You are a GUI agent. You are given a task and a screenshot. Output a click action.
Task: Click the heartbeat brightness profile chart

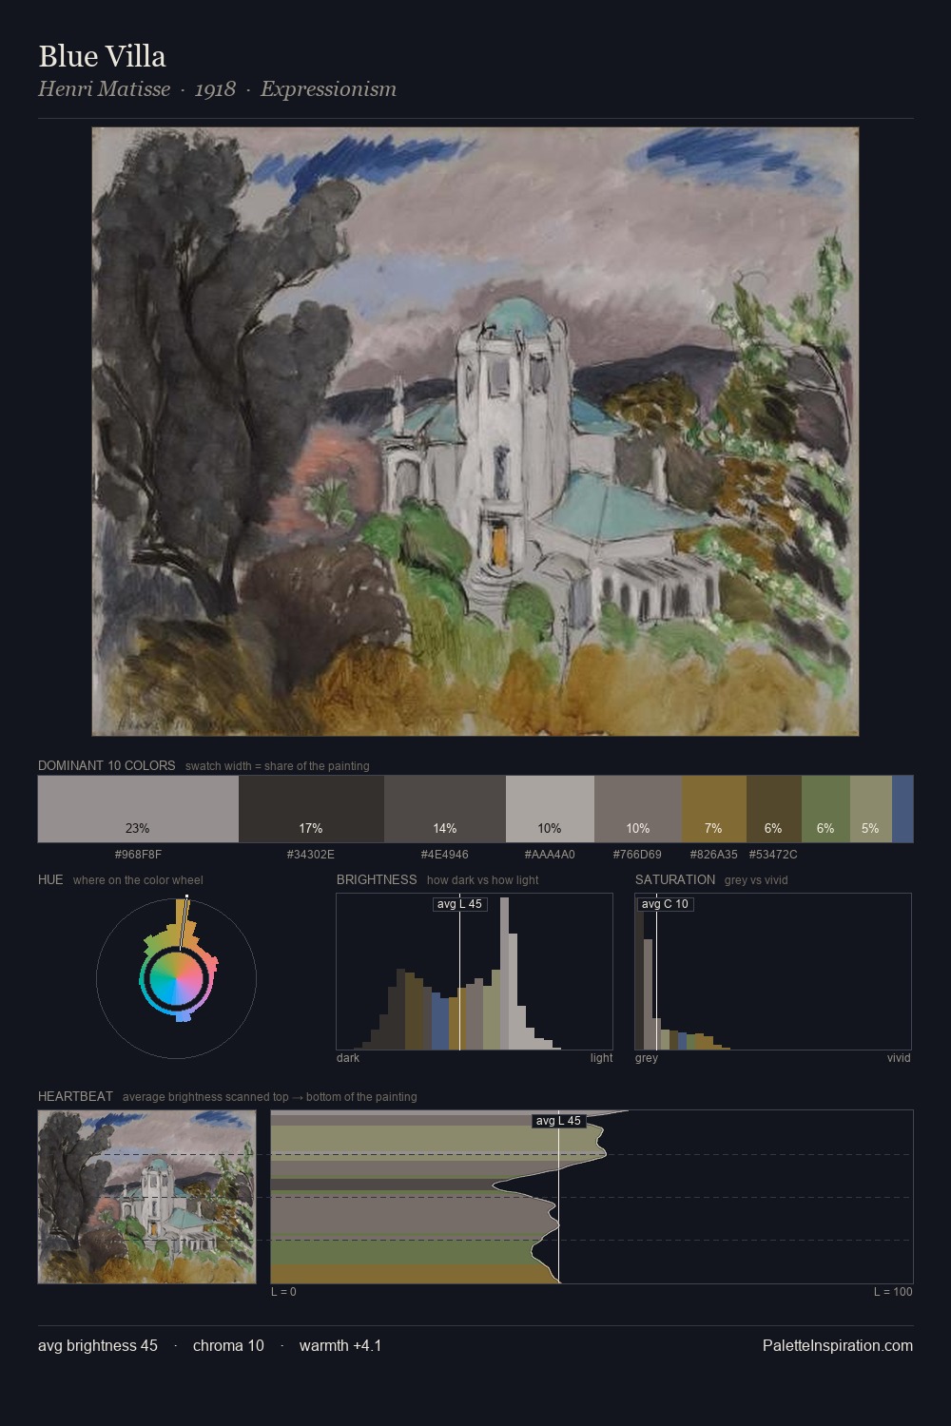pos(592,1197)
